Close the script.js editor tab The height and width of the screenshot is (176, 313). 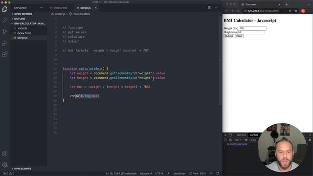96,8
